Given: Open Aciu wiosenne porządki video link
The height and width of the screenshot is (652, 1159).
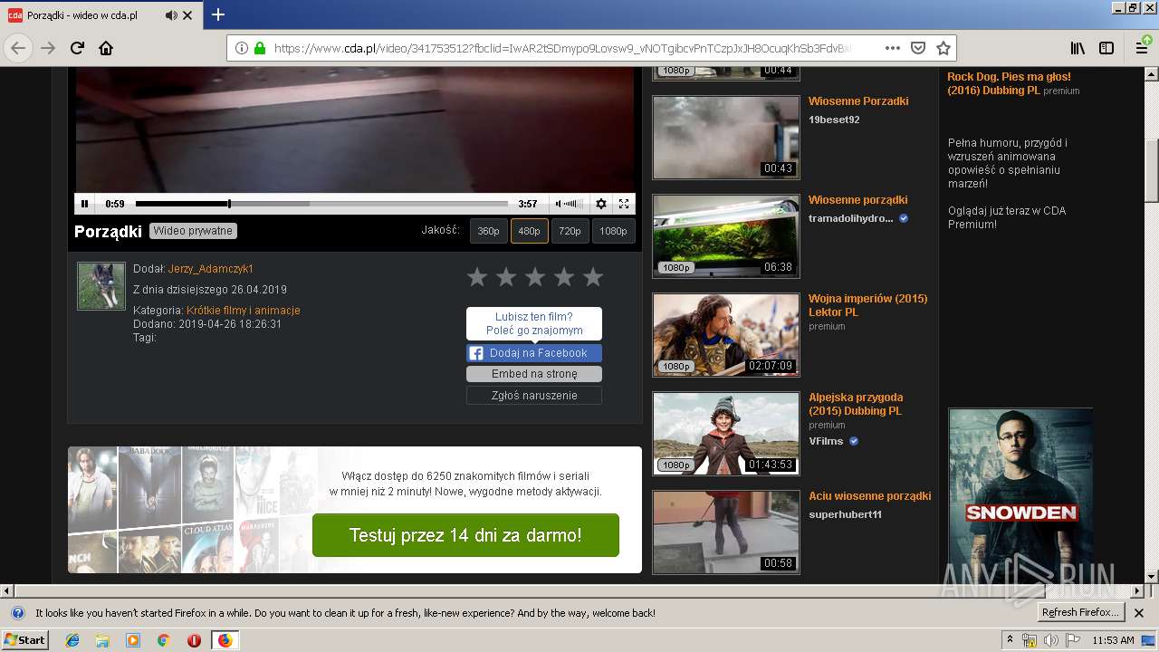Looking at the screenshot, I should [x=869, y=496].
